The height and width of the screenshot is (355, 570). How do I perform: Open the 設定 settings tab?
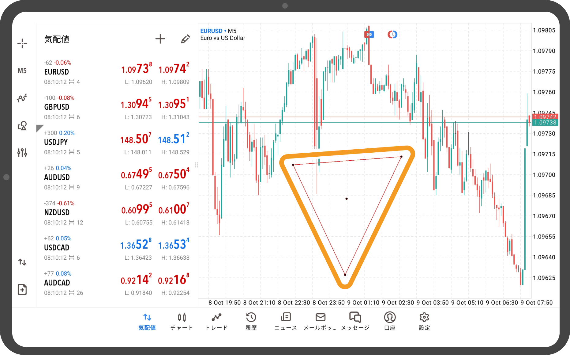pos(424,322)
